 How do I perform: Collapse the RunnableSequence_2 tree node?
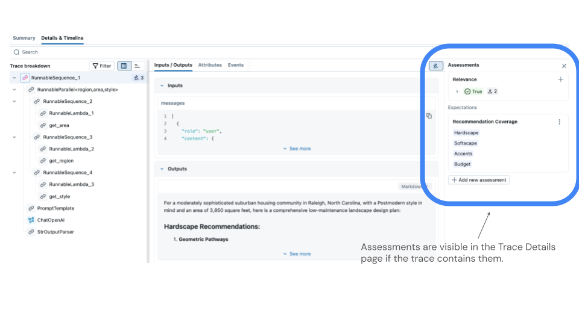tap(14, 101)
